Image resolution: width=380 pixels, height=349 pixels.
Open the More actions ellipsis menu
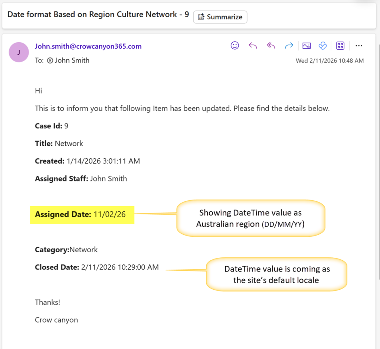click(x=358, y=46)
